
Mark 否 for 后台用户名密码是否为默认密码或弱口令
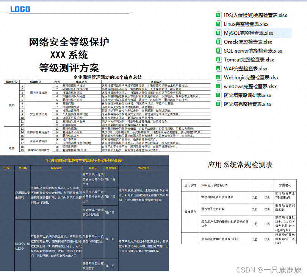pos(267,224)
